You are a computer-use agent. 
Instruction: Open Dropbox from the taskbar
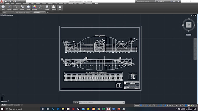point(78,109)
